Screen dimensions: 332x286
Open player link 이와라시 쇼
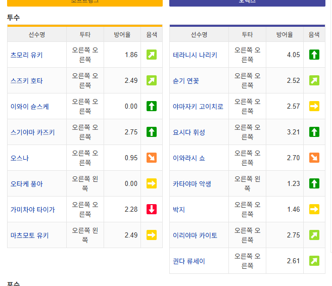pos(189,158)
